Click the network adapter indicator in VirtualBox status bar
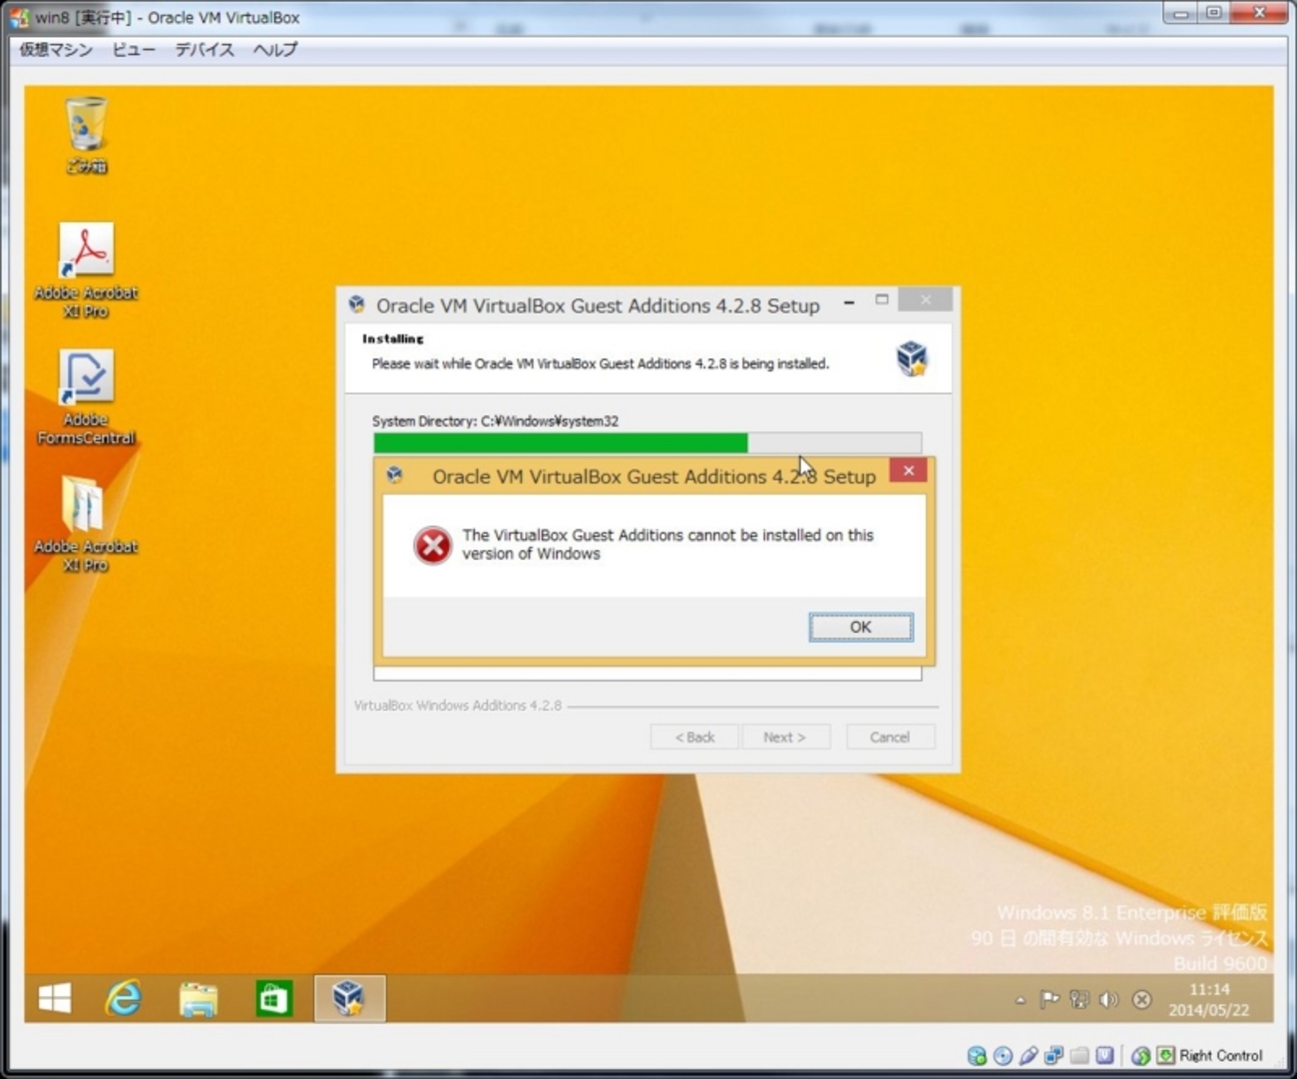Viewport: 1297px width, 1079px height. (x=1054, y=1055)
